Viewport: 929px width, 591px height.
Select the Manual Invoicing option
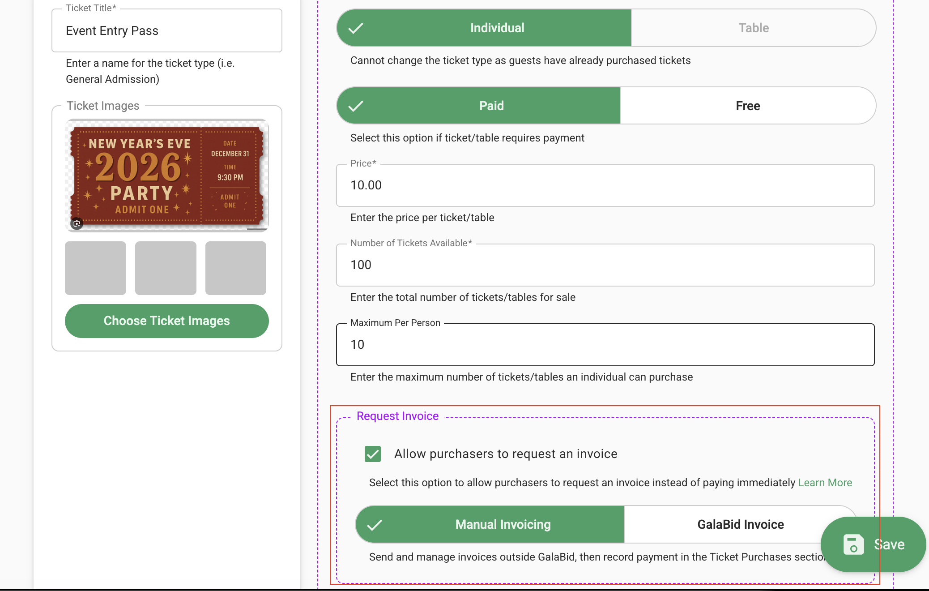coord(490,524)
